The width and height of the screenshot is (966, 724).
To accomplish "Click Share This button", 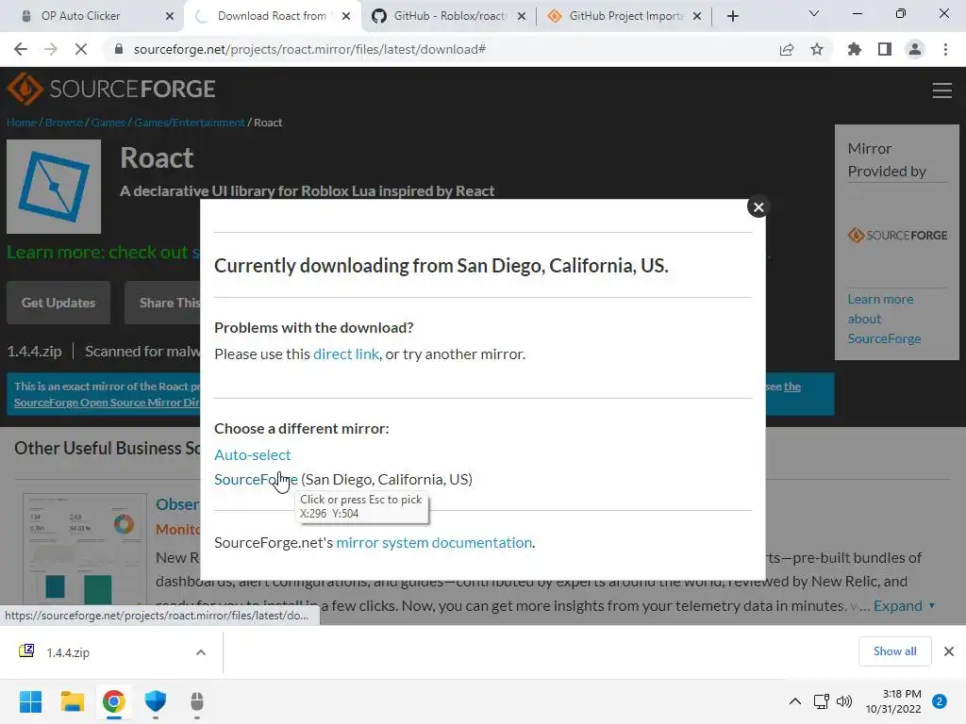I will 163,303.
